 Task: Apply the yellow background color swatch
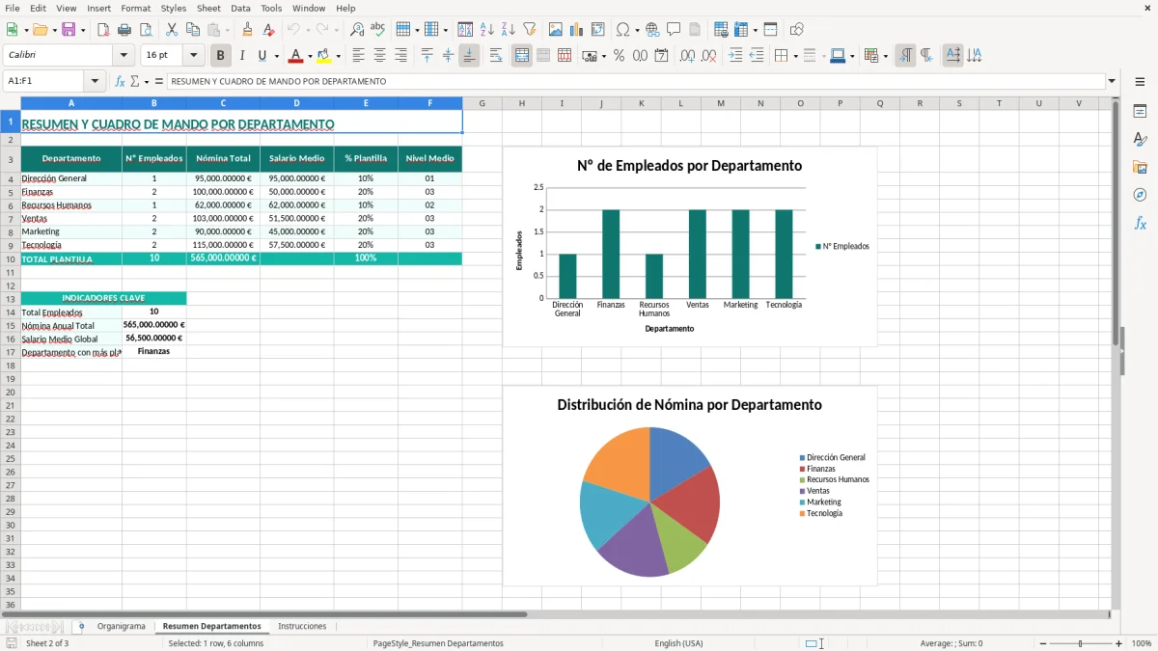coord(324,56)
